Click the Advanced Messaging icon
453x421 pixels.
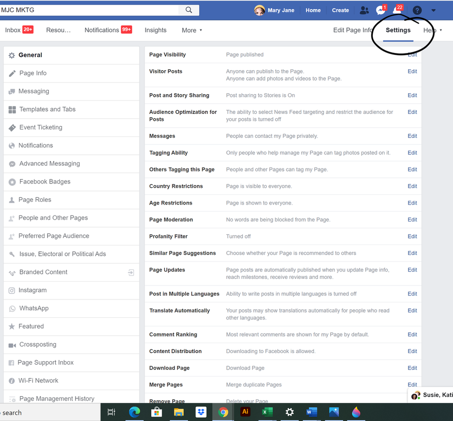point(12,164)
